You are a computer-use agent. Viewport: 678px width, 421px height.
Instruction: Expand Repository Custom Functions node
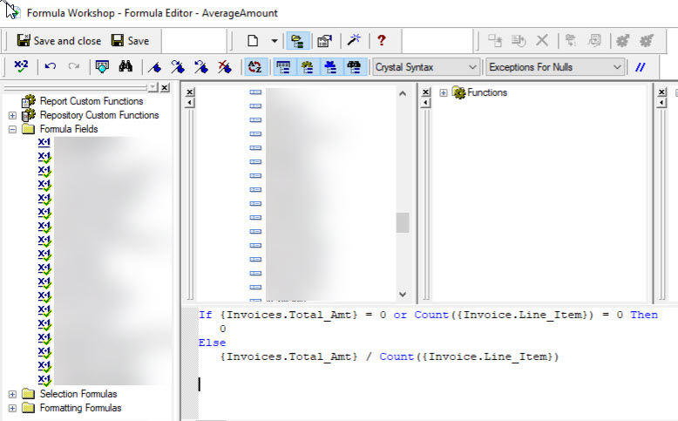pos(12,116)
